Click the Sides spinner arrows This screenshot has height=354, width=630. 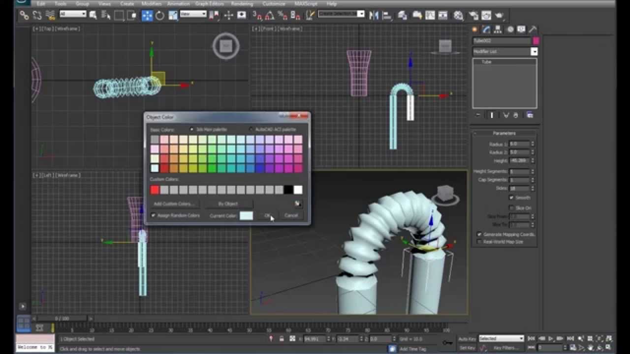532,188
